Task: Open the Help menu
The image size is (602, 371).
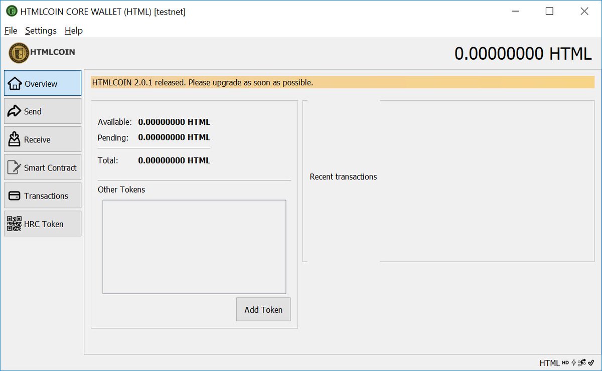Action: point(73,31)
